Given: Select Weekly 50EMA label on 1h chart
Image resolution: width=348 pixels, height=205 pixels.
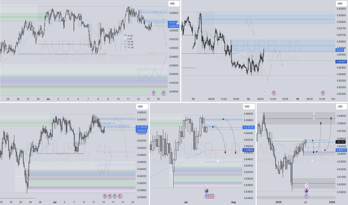Looking at the screenshot, I should [x=143, y=69].
